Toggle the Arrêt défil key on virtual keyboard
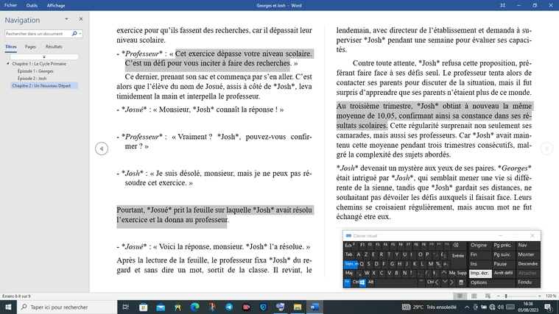This screenshot has width=559, height=314. (503, 273)
